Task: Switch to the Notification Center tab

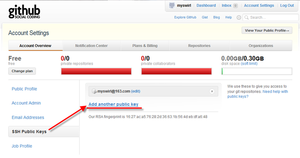Action: (x=92, y=45)
